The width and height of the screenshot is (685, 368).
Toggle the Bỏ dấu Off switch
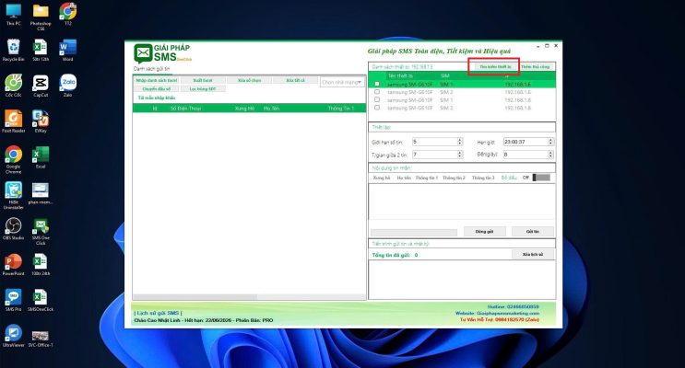coord(540,178)
